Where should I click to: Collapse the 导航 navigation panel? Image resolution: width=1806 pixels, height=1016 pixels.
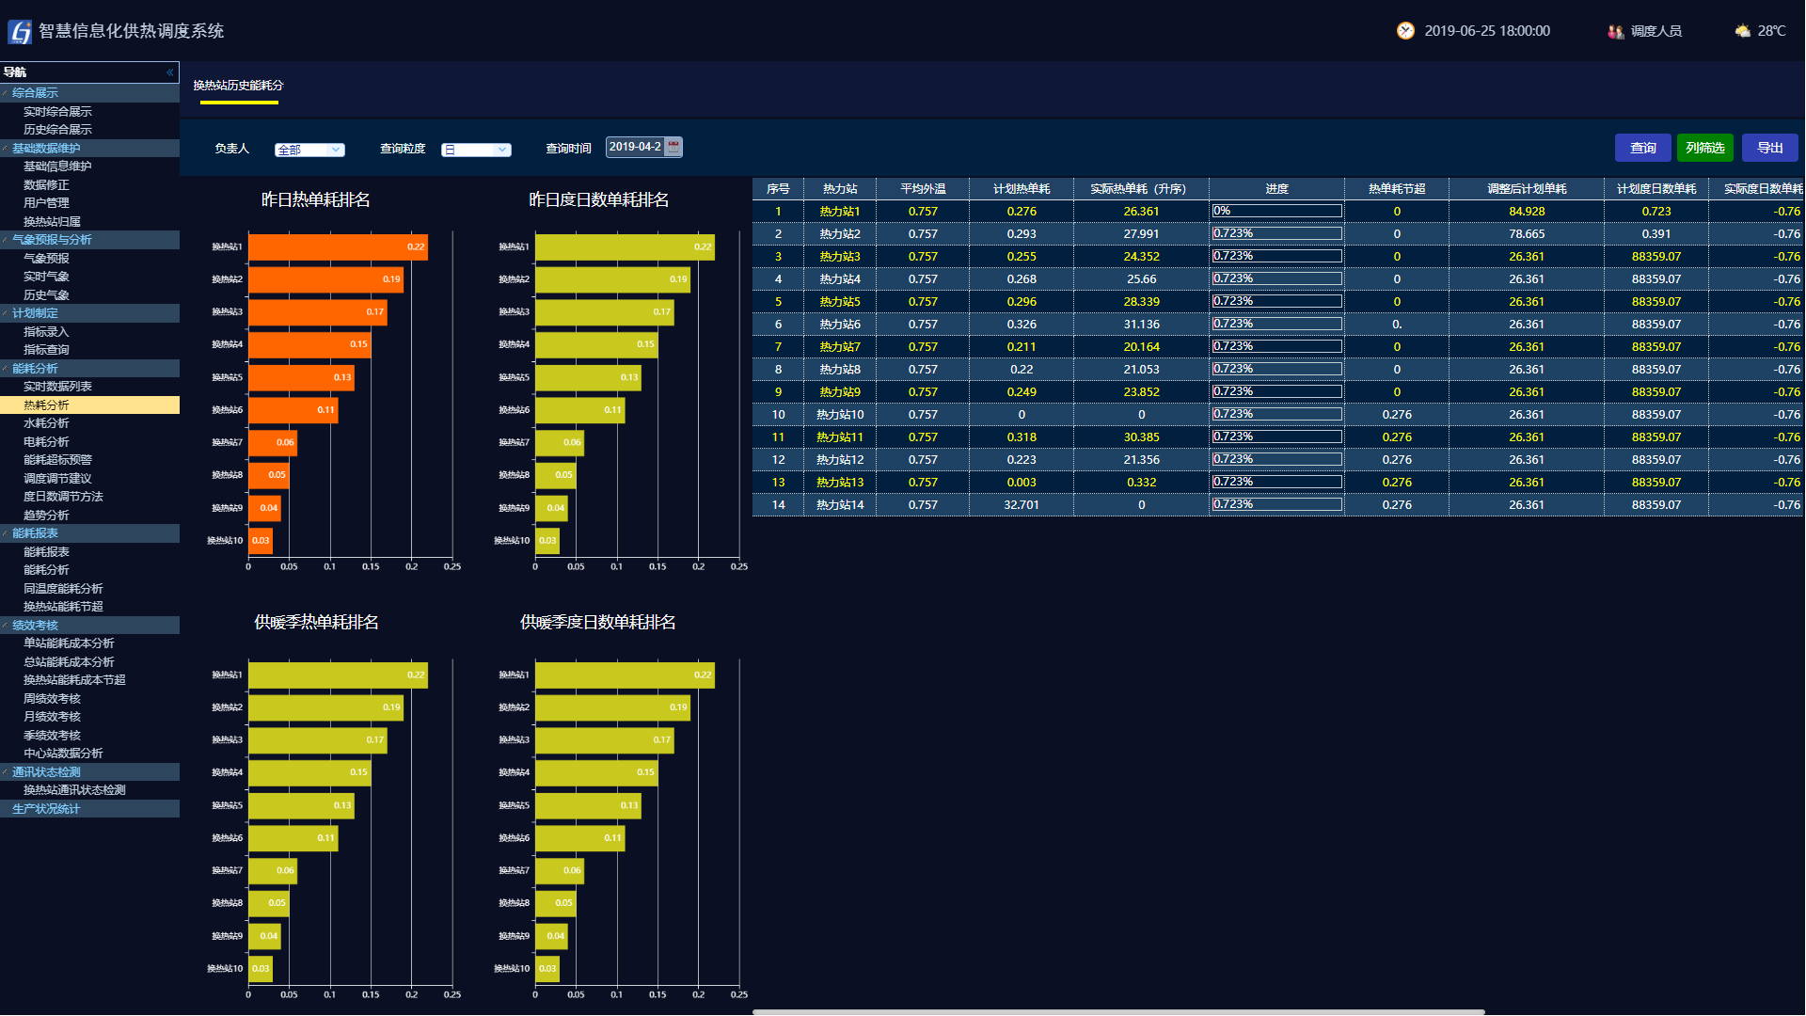click(x=170, y=72)
